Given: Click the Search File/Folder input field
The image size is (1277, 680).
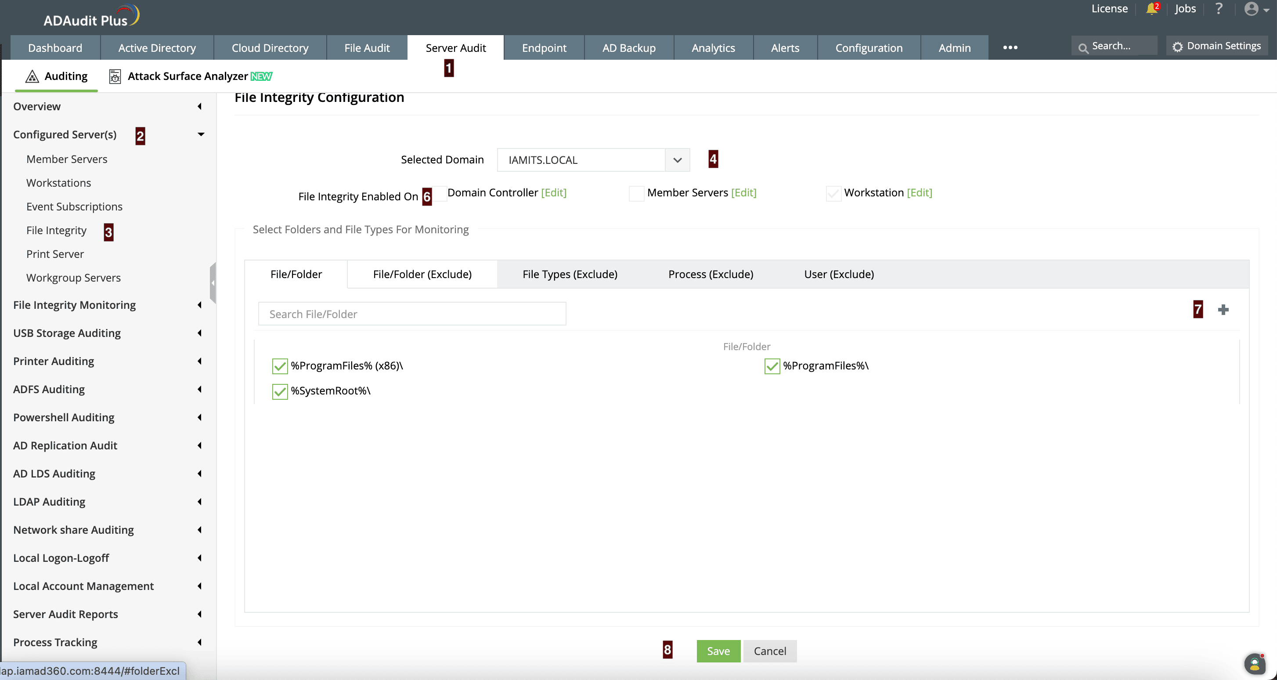Looking at the screenshot, I should click(x=411, y=314).
